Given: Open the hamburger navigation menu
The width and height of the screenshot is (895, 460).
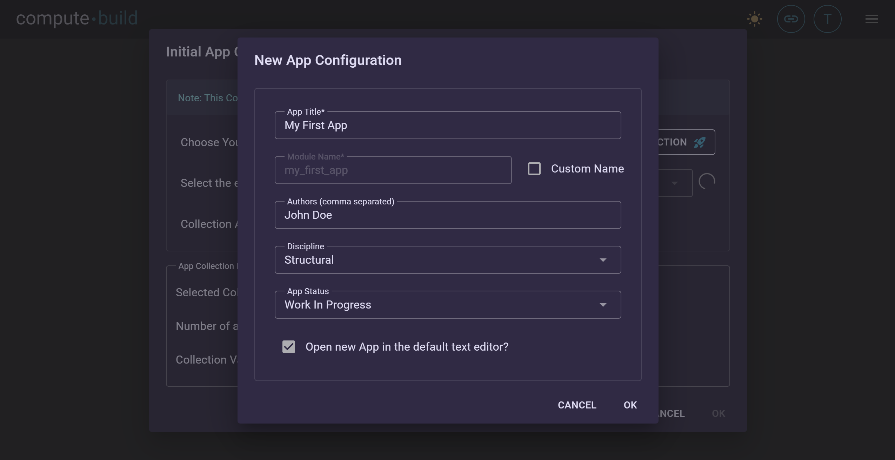Looking at the screenshot, I should pyautogui.click(x=872, y=19).
